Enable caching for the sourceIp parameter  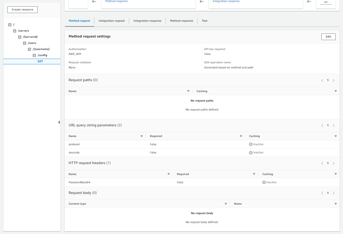(x=251, y=152)
